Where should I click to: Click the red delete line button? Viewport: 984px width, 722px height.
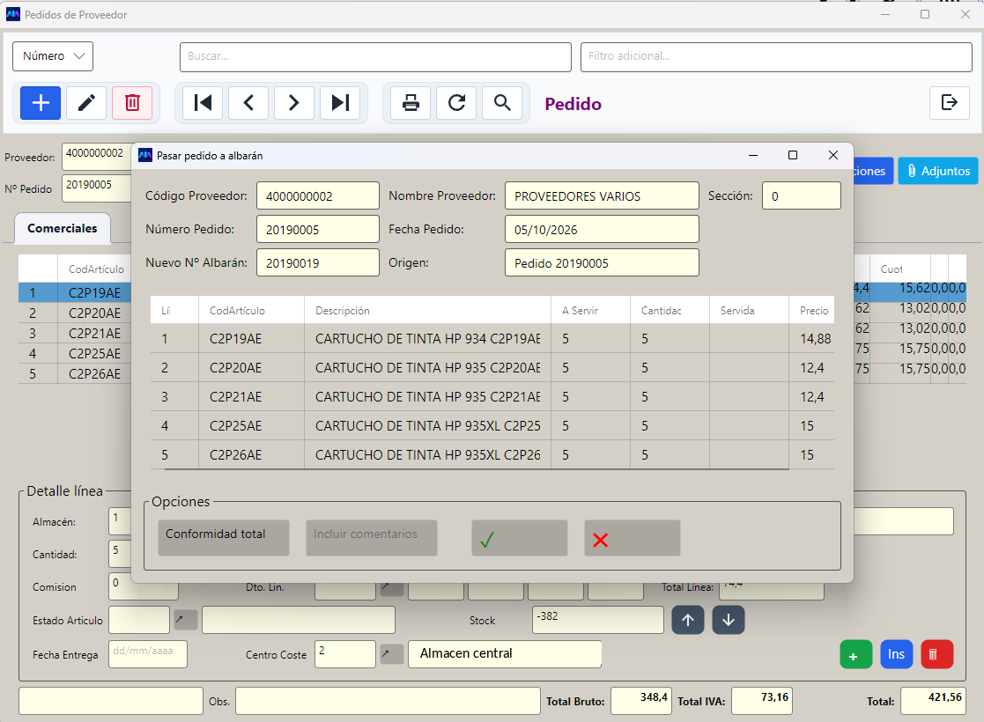[x=937, y=654]
